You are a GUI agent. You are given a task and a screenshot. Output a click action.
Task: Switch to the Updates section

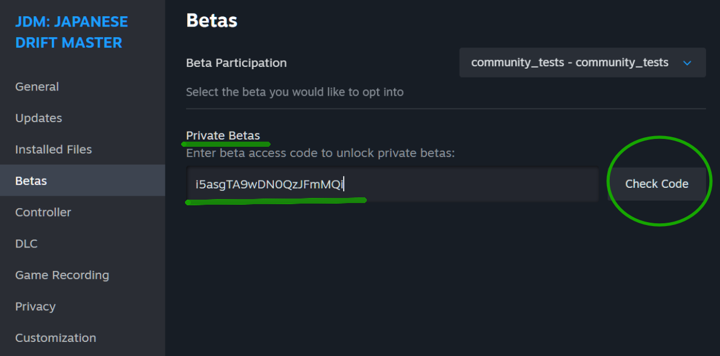click(39, 118)
